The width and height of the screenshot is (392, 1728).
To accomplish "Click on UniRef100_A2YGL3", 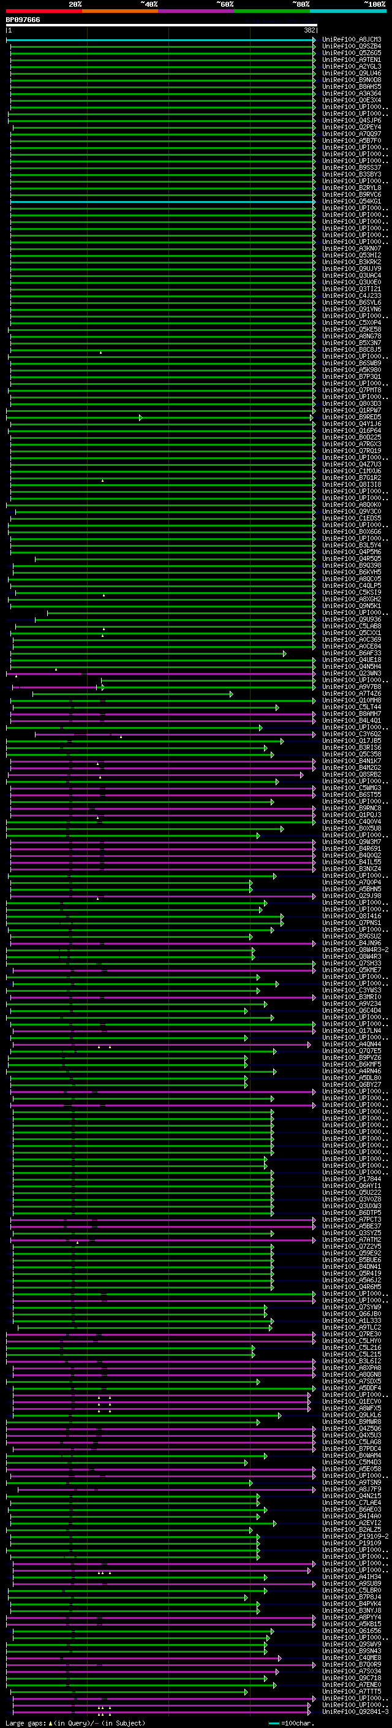I will coord(352,66).
